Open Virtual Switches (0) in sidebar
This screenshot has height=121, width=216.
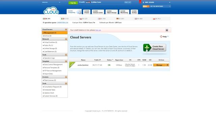51,42
